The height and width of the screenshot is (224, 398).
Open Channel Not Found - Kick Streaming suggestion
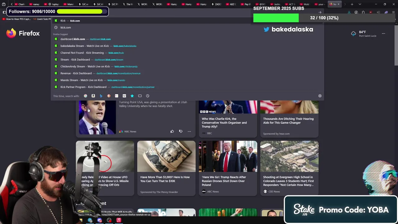click(187, 53)
